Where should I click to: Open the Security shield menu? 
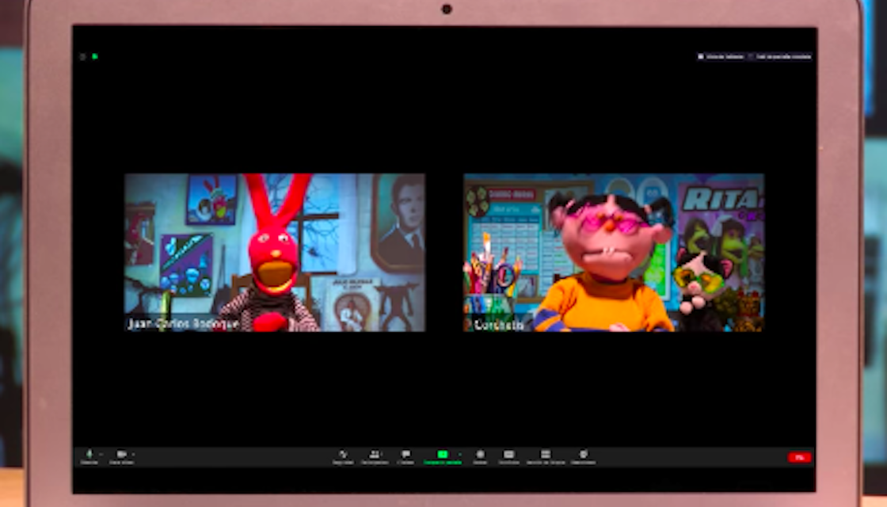coord(343,456)
